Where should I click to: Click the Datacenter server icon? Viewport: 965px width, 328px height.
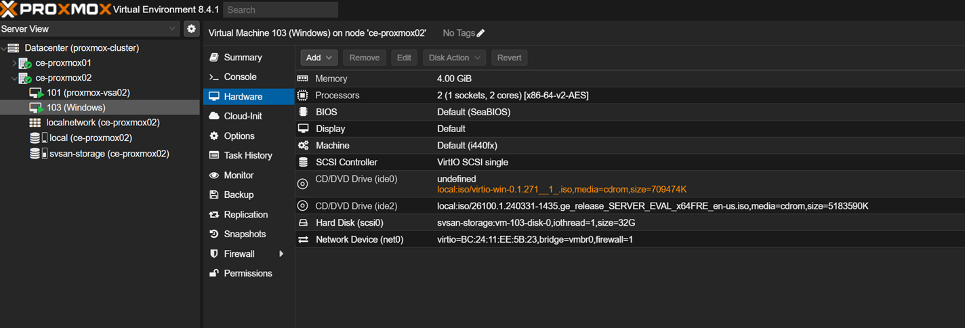[x=14, y=48]
